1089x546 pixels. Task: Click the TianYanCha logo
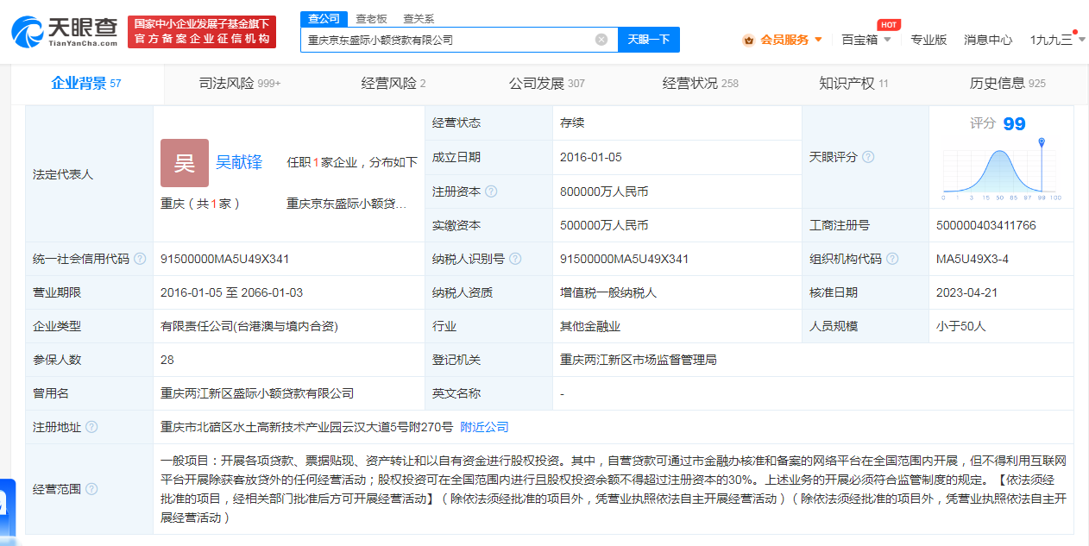tap(65, 32)
